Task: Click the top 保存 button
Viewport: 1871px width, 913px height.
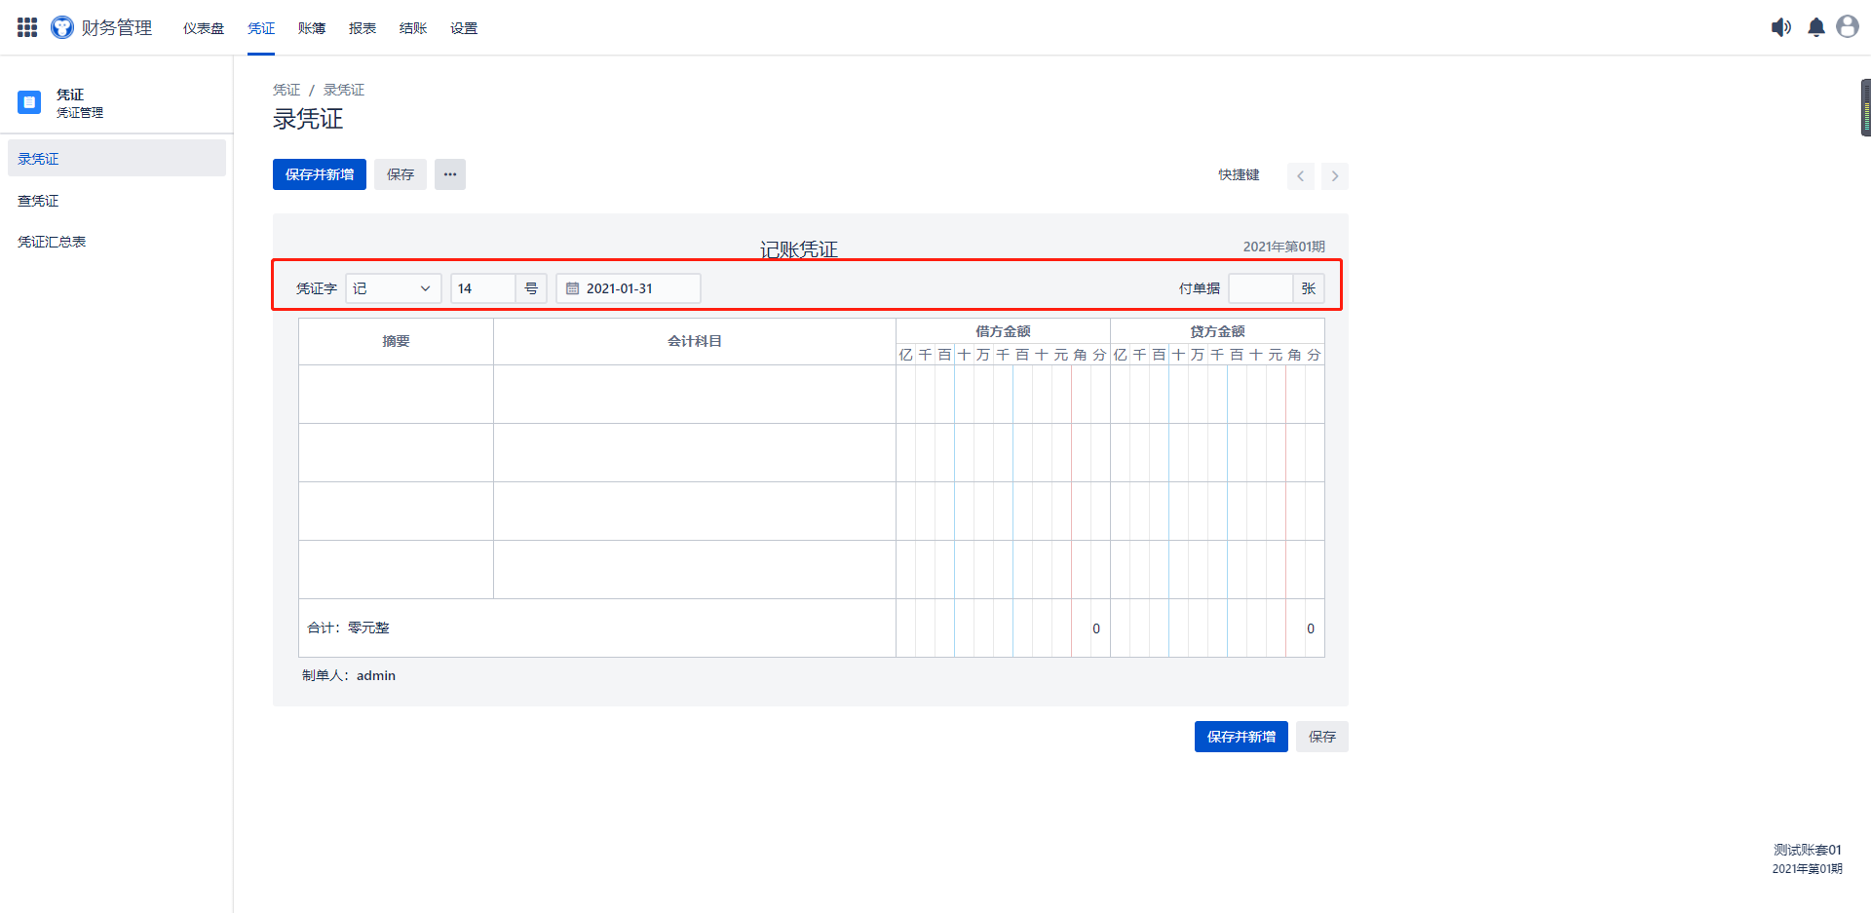Action: click(401, 174)
